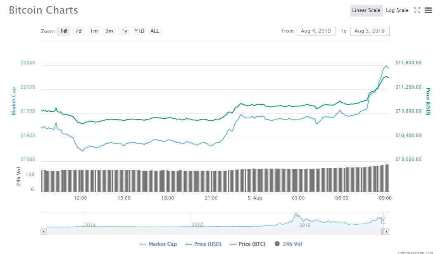
Task: Open the chart hamburger menu
Action: click(x=428, y=11)
